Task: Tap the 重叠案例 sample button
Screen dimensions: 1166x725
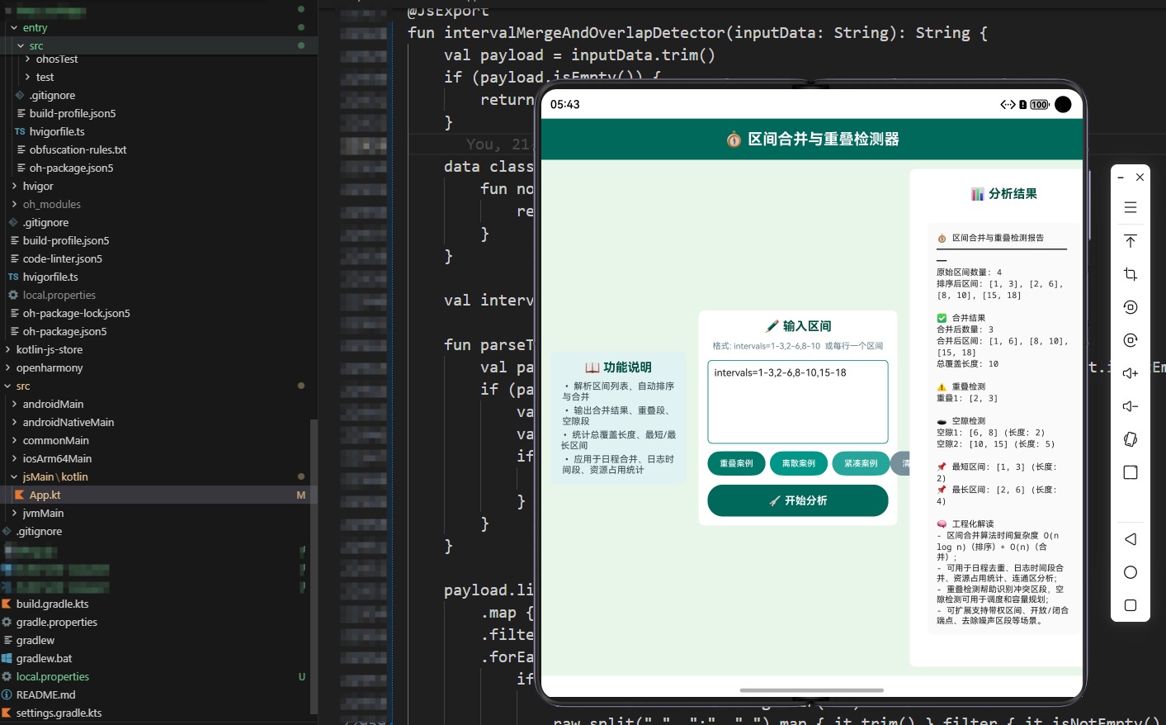Action: click(x=736, y=463)
